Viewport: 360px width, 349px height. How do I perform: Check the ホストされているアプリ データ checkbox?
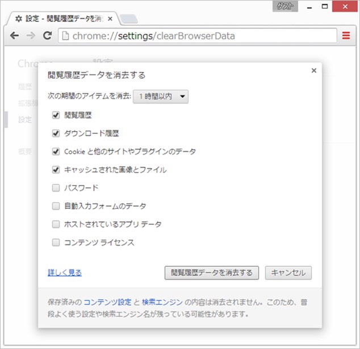click(56, 225)
